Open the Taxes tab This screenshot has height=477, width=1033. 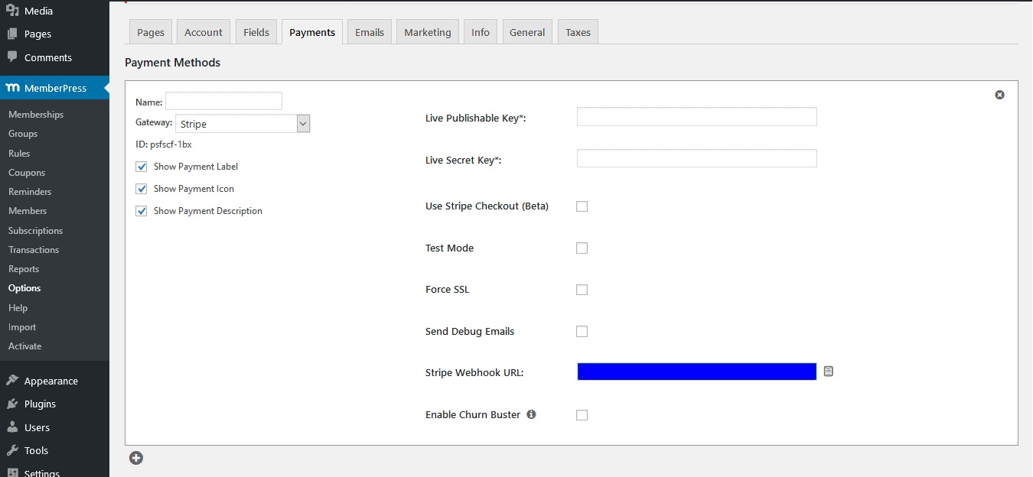[578, 32]
